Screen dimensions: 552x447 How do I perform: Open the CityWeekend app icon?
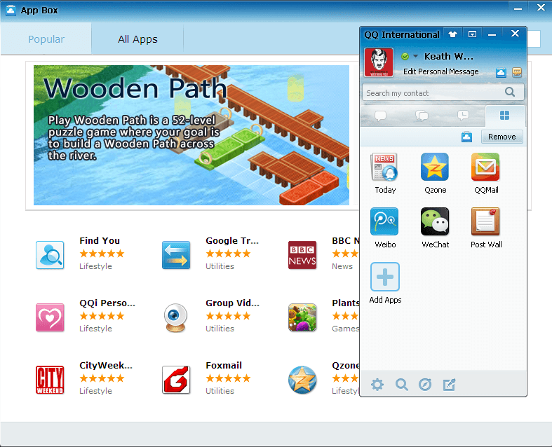coord(50,380)
